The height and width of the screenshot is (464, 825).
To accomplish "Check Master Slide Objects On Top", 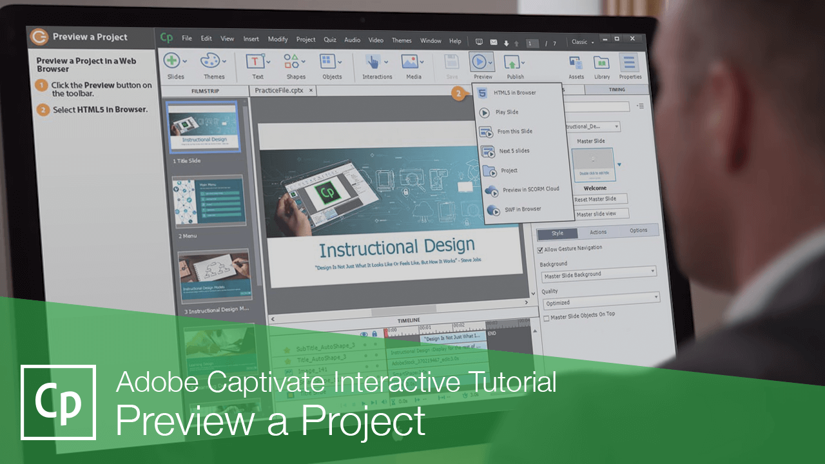I will point(547,317).
